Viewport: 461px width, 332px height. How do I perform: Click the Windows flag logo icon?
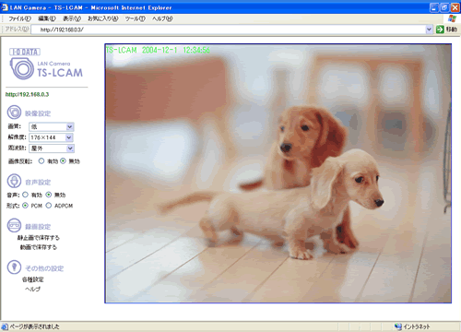452,18
